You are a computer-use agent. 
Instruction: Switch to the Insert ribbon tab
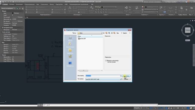coord(12,4)
